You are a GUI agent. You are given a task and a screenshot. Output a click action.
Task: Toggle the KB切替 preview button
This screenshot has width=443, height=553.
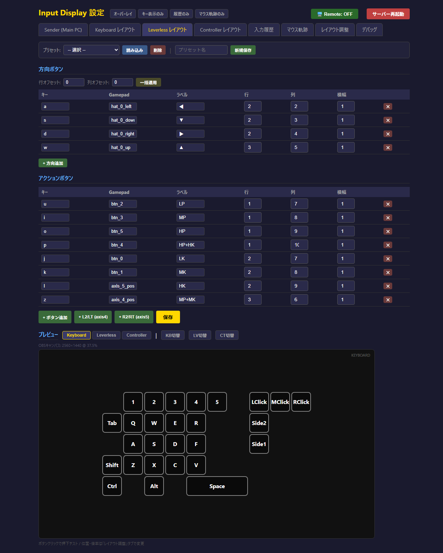tap(173, 336)
